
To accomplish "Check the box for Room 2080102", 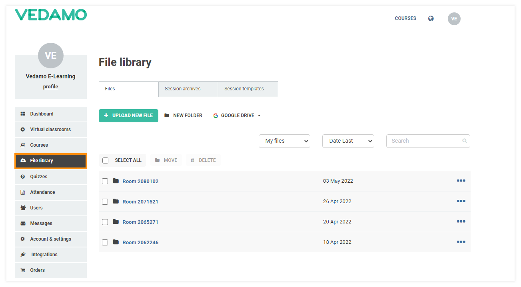I will click(x=105, y=181).
